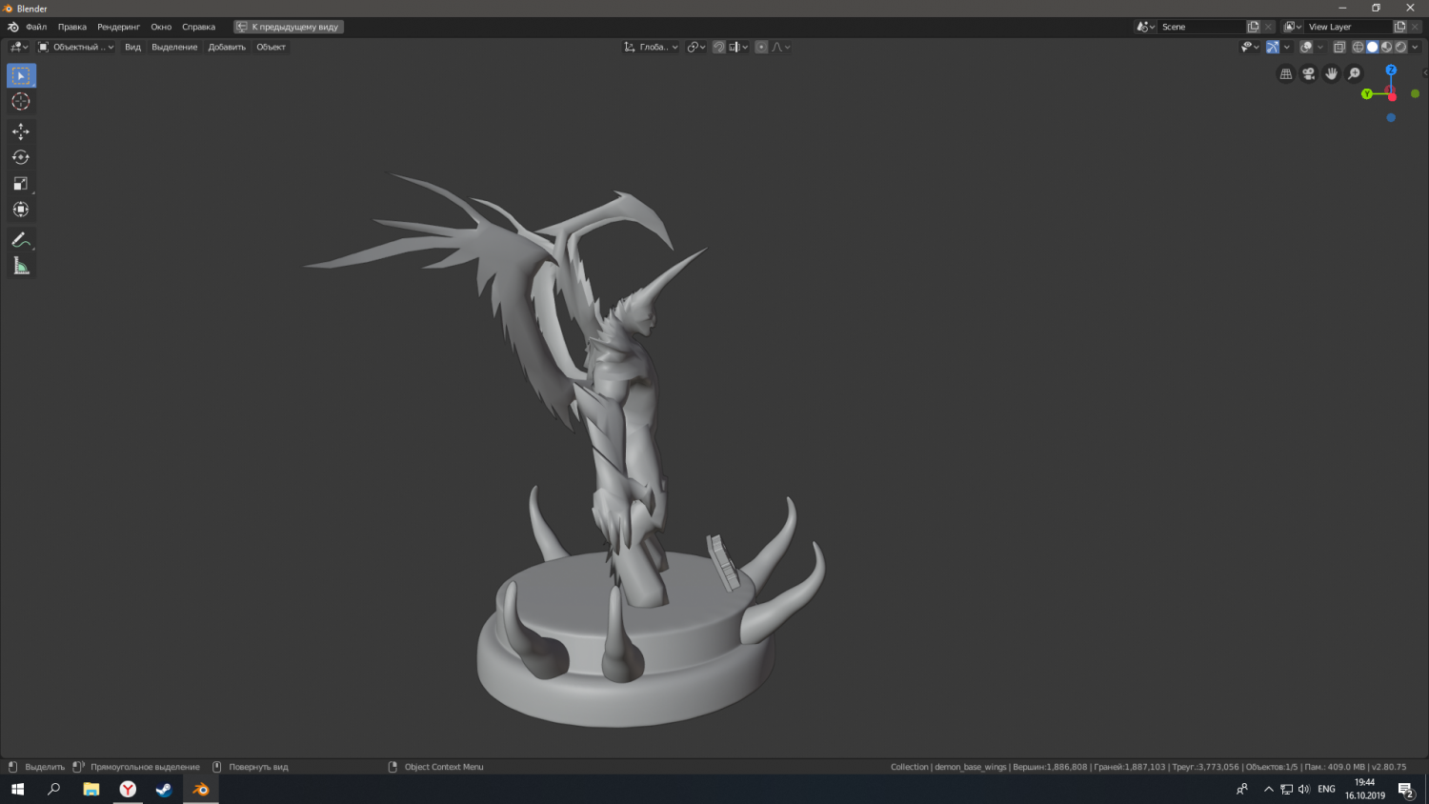This screenshot has width=1429, height=804.
Task: Activate the Cursor tool
Action: [21, 101]
